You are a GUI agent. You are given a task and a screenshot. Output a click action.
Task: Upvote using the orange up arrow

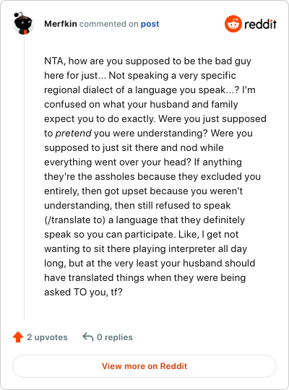coord(18,337)
